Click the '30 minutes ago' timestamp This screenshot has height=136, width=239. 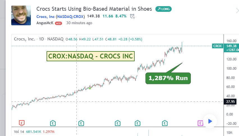tap(79, 23)
